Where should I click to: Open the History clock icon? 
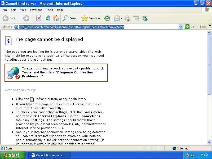[x=107, y=18]
